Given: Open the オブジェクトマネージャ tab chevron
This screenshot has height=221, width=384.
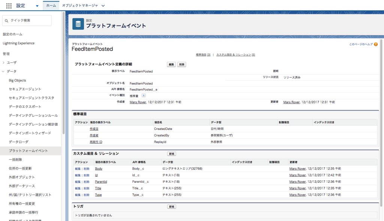Looking at the screenshot, I should tap(103, 6).
